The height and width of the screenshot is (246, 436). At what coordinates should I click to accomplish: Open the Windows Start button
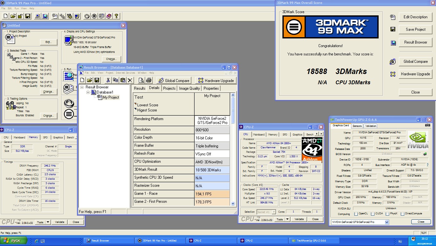pyautogui.click(x=13, y=241)
